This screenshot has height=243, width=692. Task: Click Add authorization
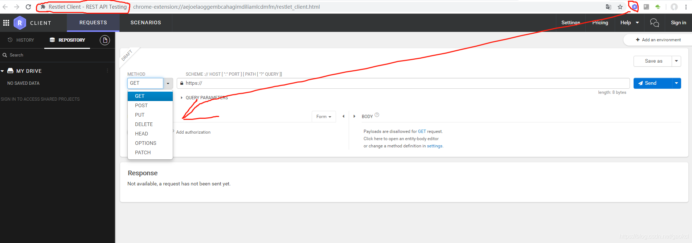[193, 132]
